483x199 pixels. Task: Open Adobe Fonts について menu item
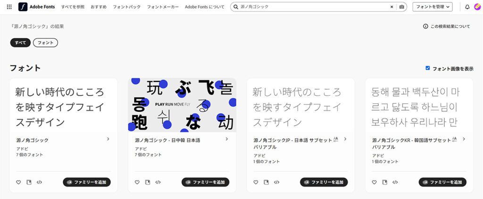point(205,7)
